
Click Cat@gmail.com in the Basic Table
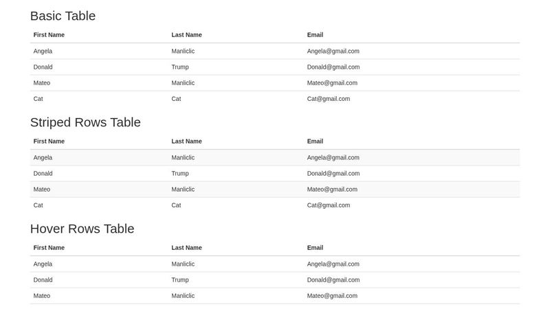328,99
